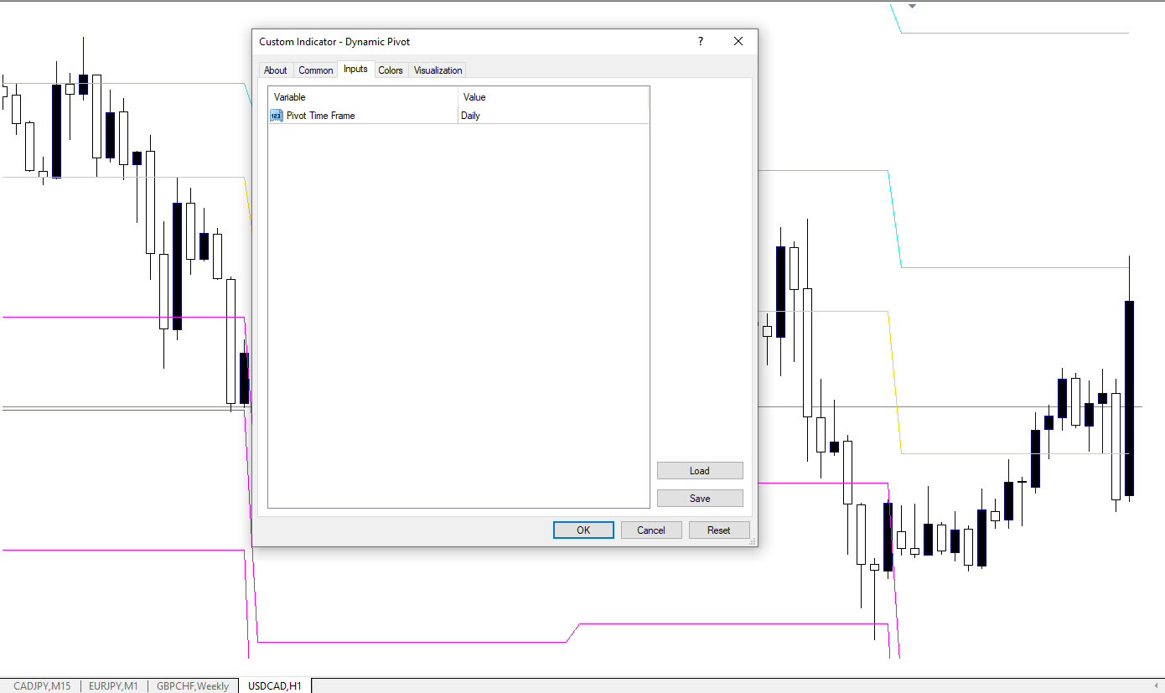Reset inputs with the Reset button
1165x693 pixels.
[x=719, y=530]
